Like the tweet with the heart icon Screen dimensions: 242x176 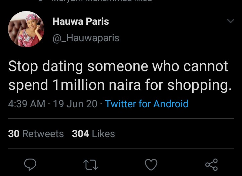(151, 164)
